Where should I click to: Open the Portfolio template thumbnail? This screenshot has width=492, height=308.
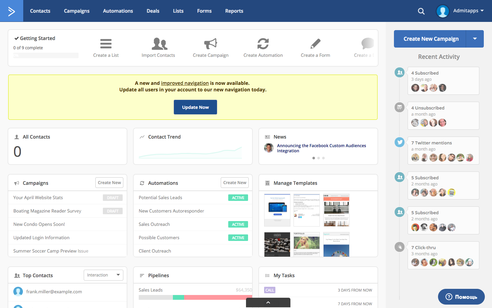click(x=306, y=244)
